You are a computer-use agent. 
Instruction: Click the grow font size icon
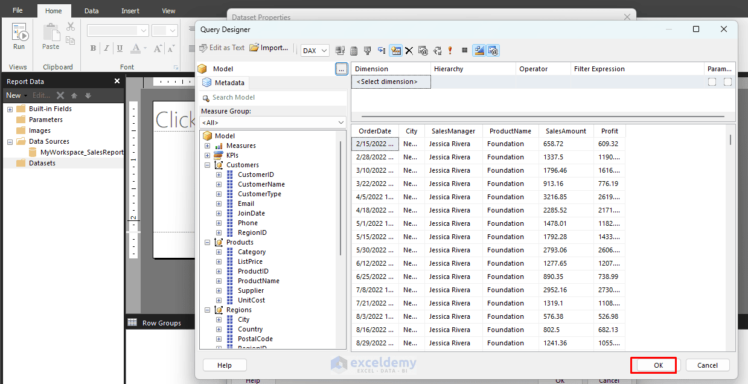(158, 49)
